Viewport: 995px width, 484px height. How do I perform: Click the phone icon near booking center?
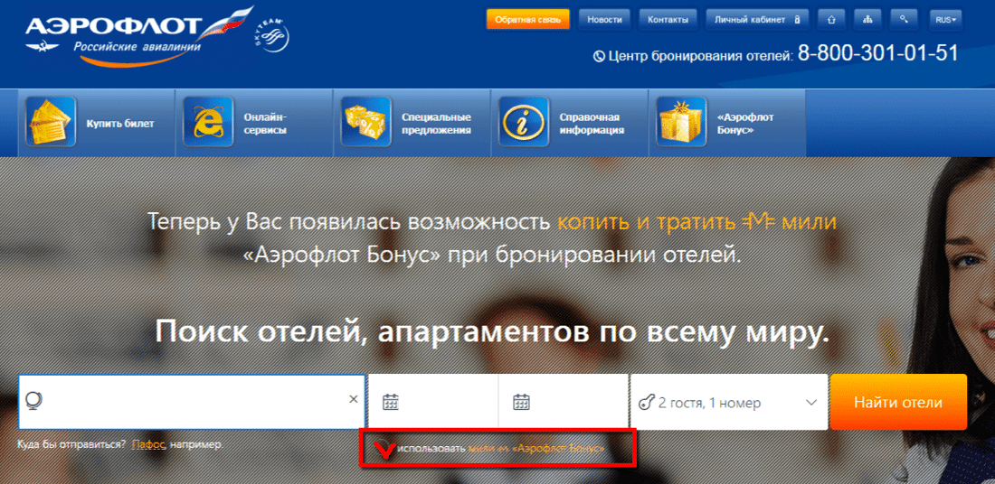coord(599,56)
